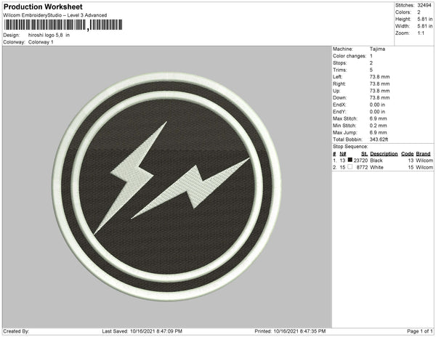Click the Trims value 5
This screenshot has width=436, height=337.
coord(371,70)
